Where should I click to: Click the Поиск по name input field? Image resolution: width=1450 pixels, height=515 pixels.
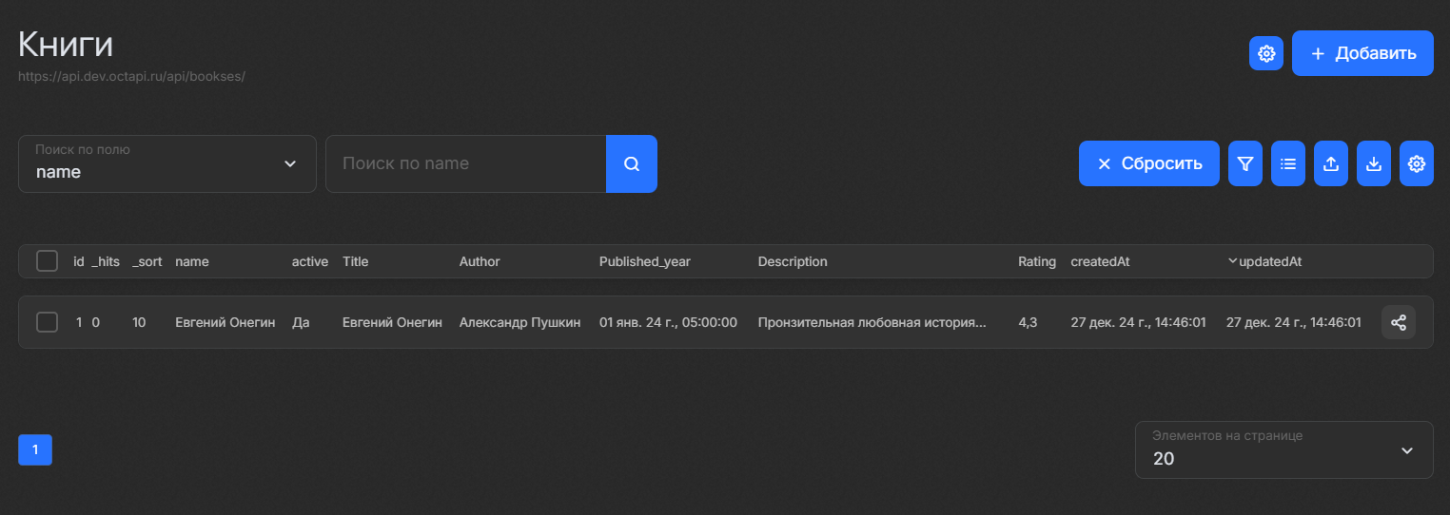click(x=465, y=163)
